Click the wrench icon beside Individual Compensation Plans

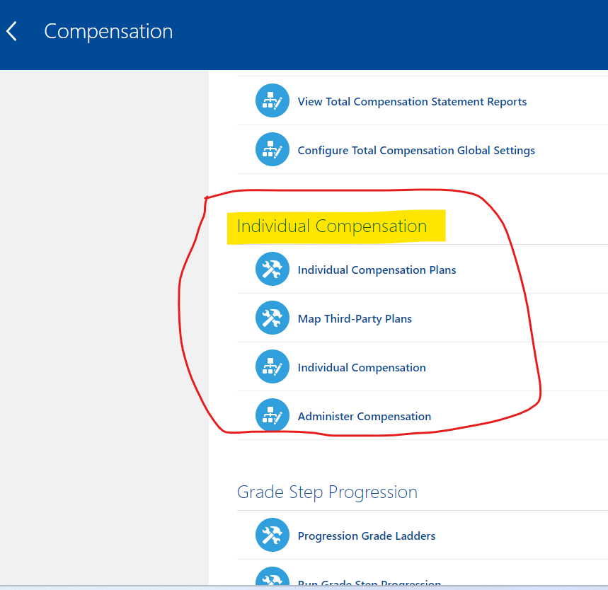[x=273, y=269]
